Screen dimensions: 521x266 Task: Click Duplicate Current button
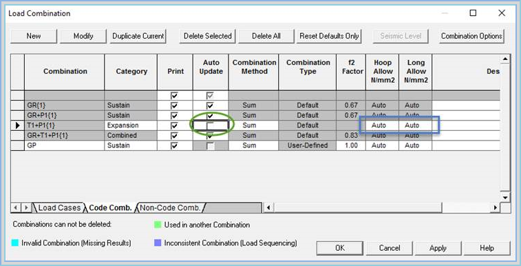(x=138, y=36)
